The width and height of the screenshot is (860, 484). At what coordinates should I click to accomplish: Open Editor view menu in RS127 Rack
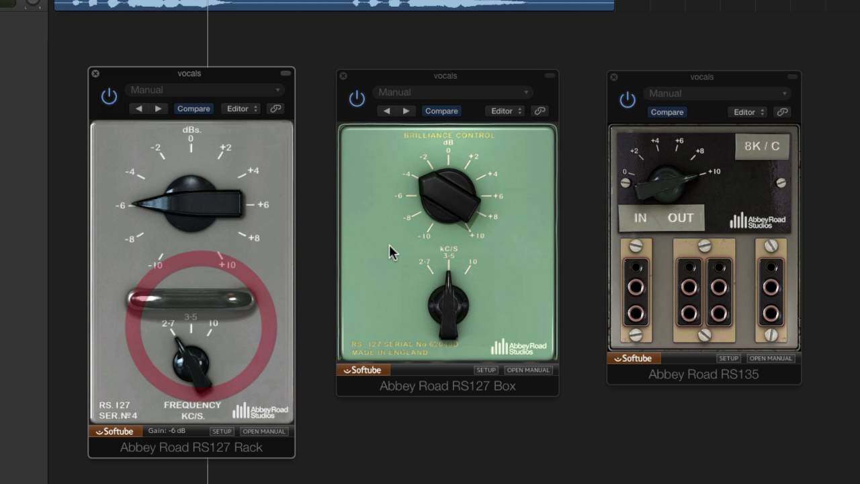(241, 109)
